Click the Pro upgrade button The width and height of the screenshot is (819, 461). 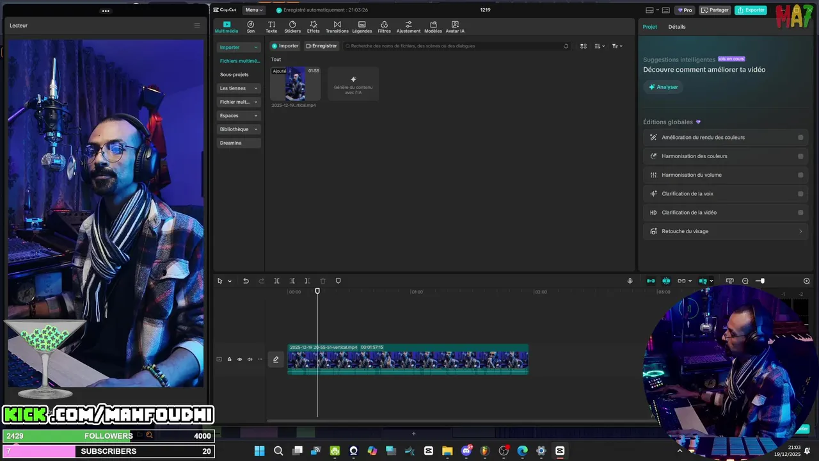(685, 10)
